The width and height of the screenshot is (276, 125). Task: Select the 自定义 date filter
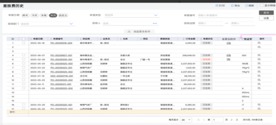pyautogui.click(x=63, y=16)
